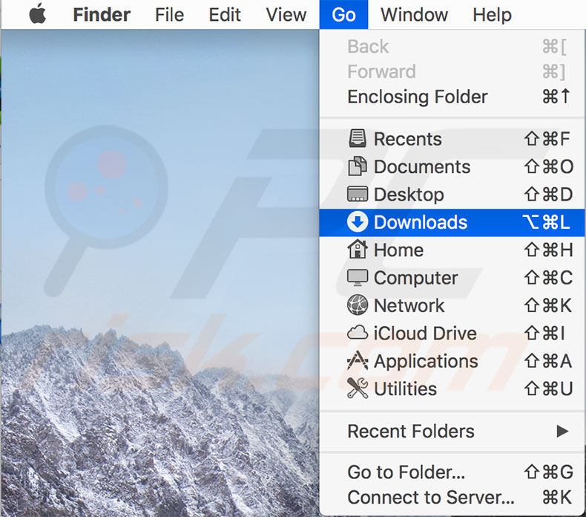Choose Recent Folders menu entry
The height and width of the screenshot is (517, 586).
[x=452, y=431]
